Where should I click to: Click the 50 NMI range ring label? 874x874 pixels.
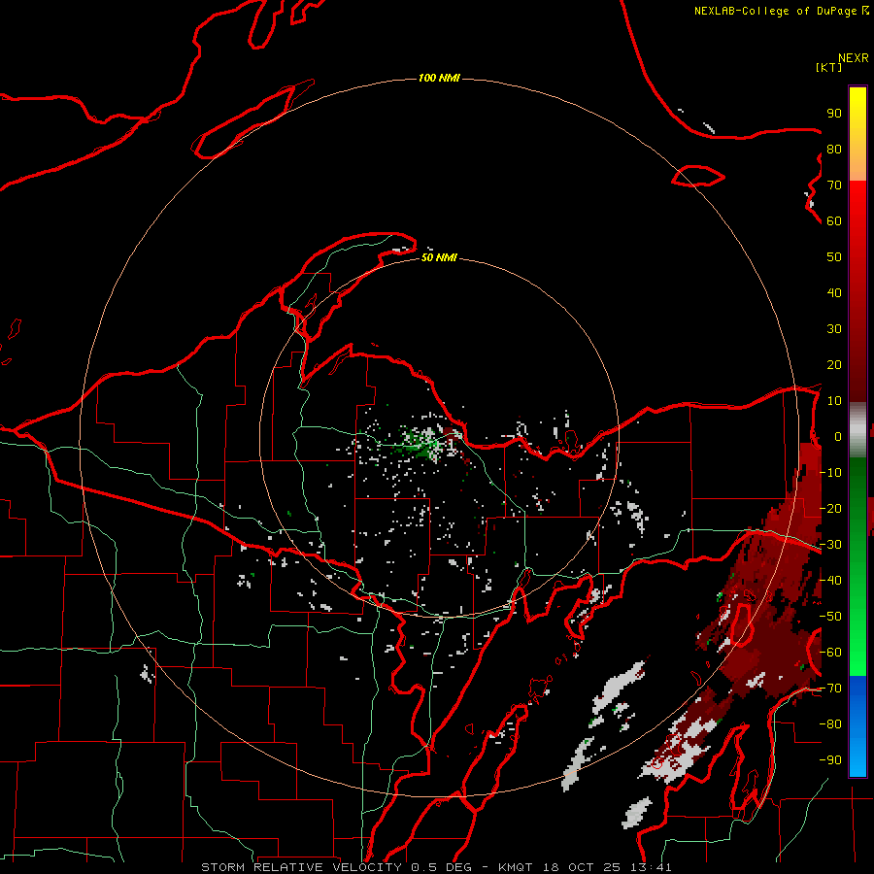tap(439, 257)
